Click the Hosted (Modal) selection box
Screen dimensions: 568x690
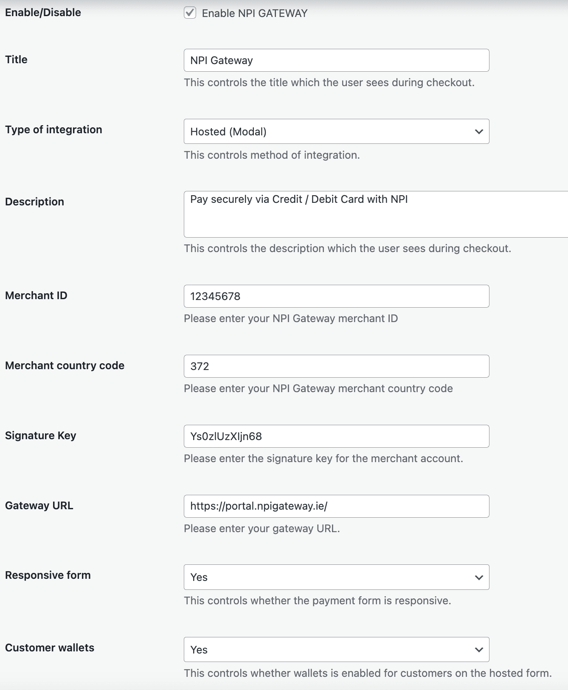point(336,132)
